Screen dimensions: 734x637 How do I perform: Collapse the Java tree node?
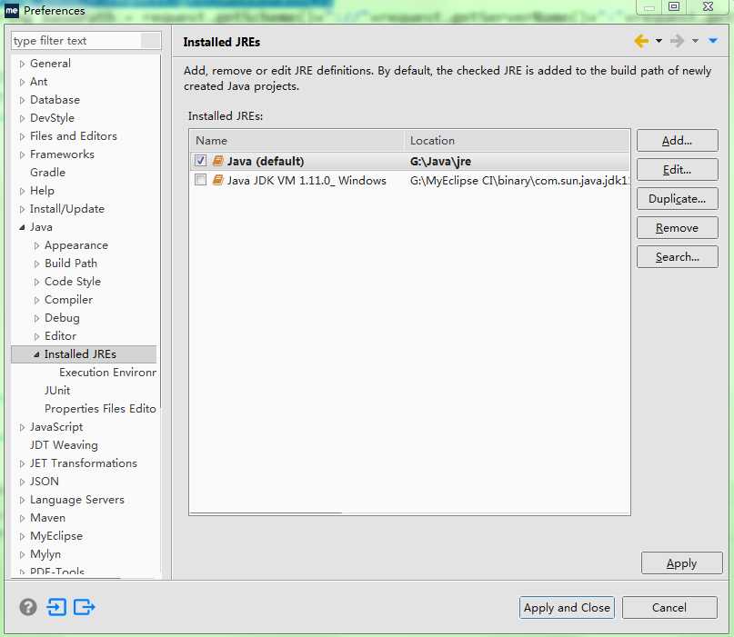pyautogui.click(x=22, y=227)
